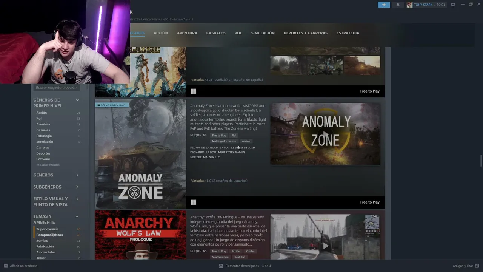Filter by the Deportes genre tag
The width and height of the screenshot is (483, 272).
(x=43, y=153)
